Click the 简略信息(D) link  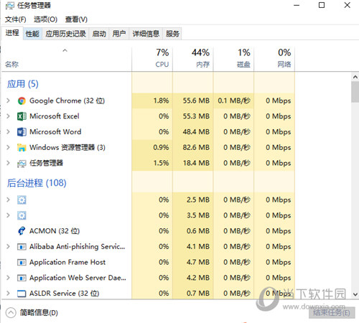coord(39,313)
